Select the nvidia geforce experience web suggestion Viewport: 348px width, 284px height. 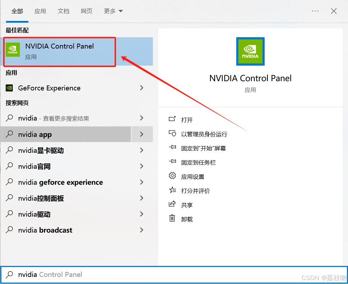pyautogui.click(x=60, y=182)
